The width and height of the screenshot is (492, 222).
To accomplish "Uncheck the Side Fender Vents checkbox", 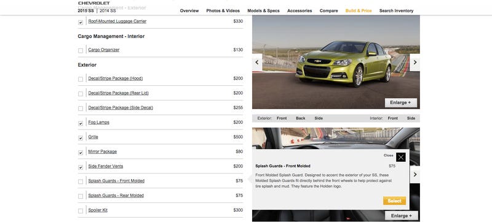I will 81,167.
